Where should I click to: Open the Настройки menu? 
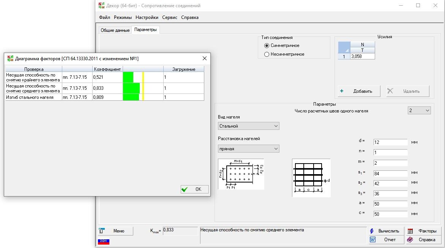click(147, 17)
